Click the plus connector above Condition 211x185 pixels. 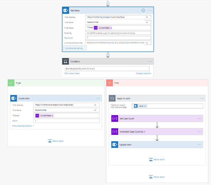point(108,55)
